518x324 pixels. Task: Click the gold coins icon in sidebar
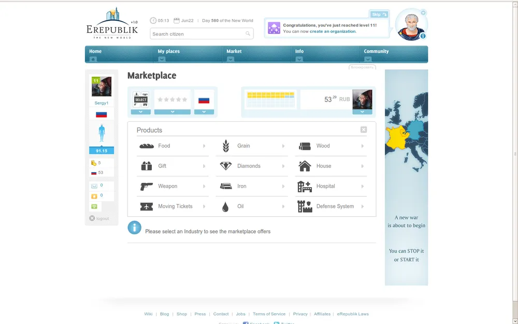click(x=94, y=163)
